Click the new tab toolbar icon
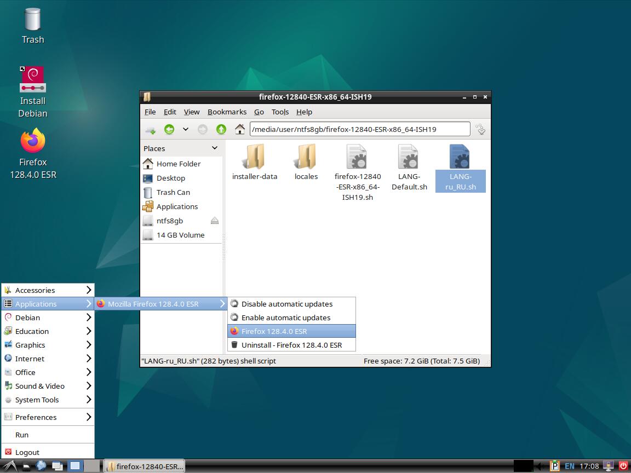This screenshot has width=631, height=473. click(151, 130)
